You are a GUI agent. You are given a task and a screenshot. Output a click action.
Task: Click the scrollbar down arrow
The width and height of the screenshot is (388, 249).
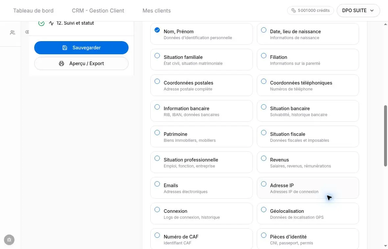click(385, 246)
